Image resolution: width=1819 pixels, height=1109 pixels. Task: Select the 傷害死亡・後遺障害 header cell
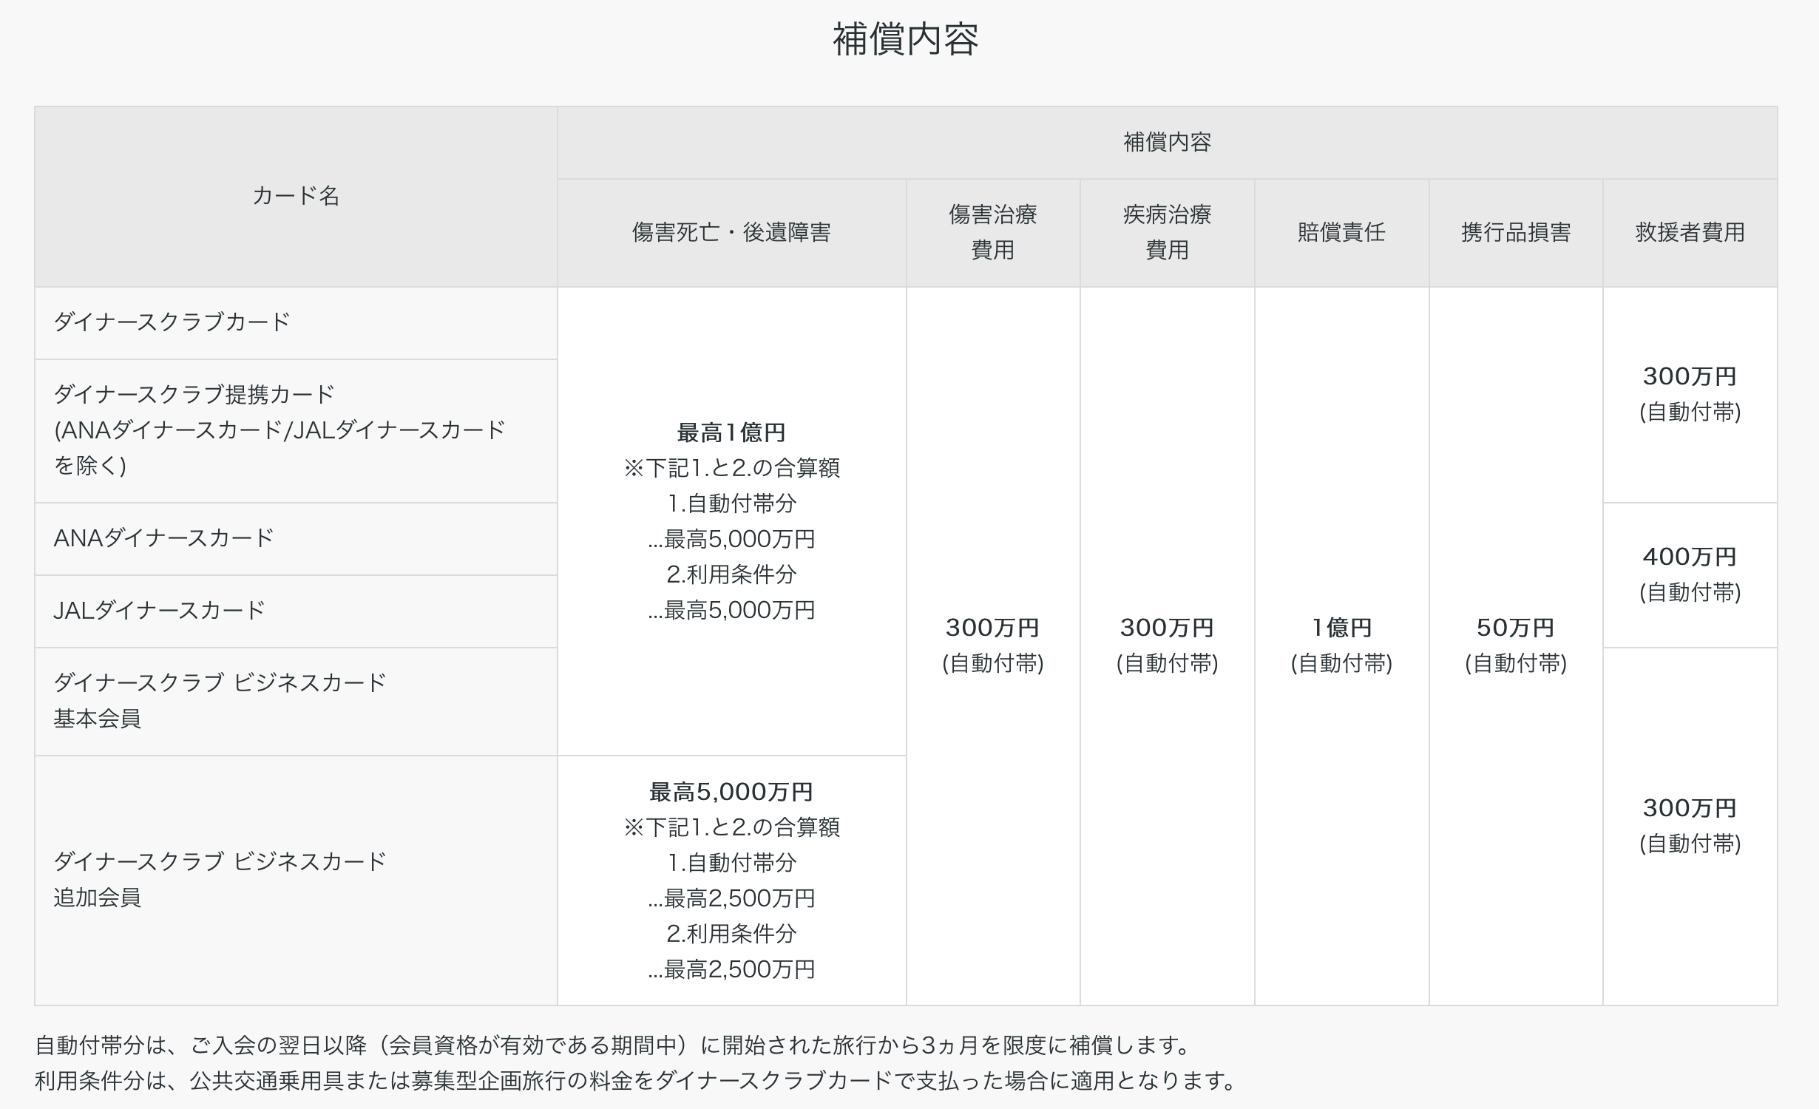(731, 232)
